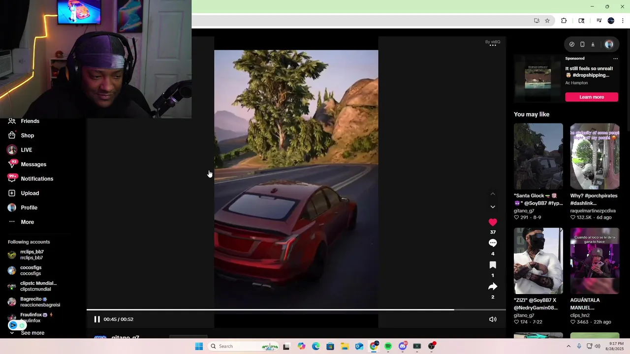This screenshot has width=630, height=354.
Task: Mute the video with the speaker icon
Action: point(493,319)
